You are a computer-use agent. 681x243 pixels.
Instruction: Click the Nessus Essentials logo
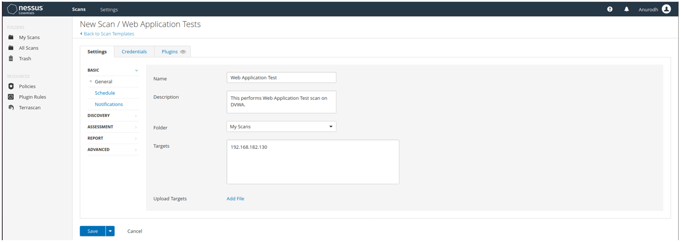click(25, 9)
